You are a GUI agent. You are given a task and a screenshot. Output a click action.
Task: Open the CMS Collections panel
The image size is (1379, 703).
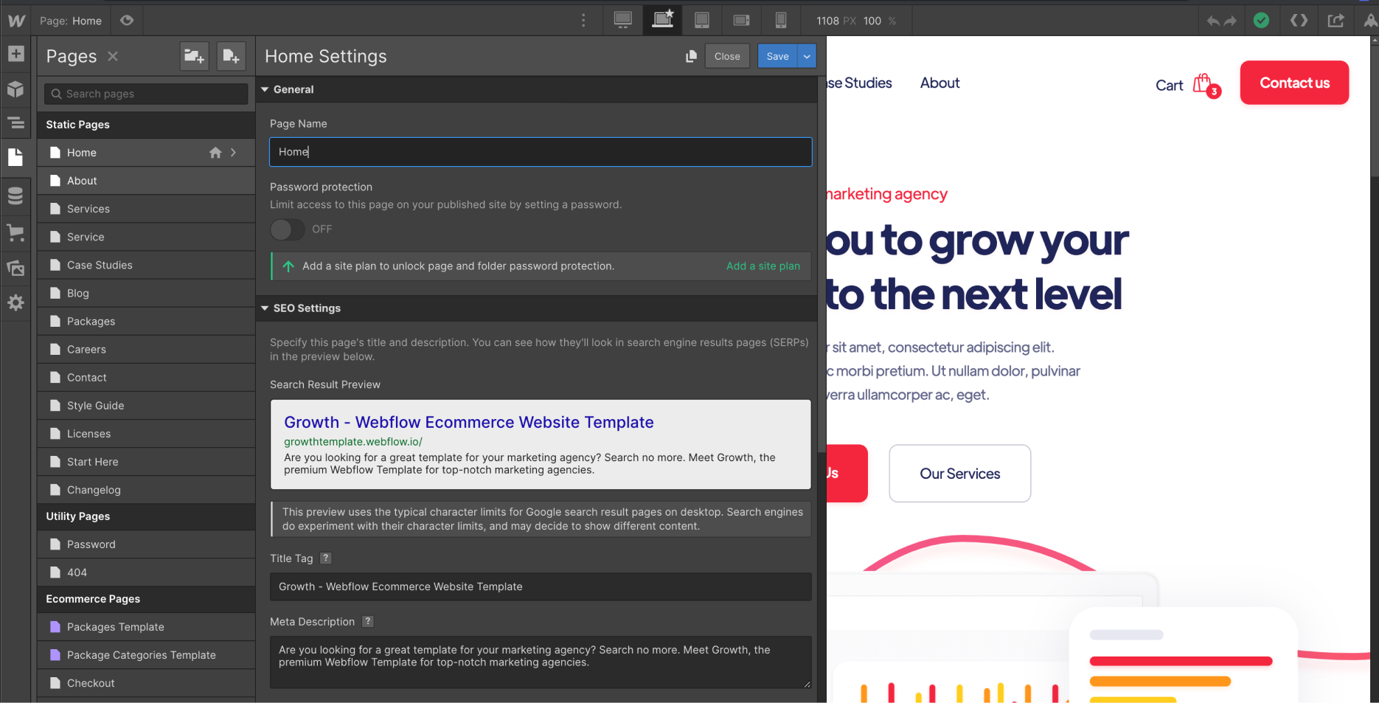[x=15, y=195]
